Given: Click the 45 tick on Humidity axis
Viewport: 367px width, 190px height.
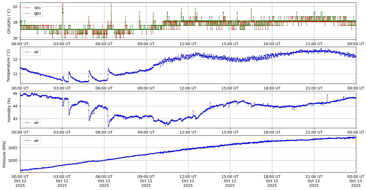Looking at the screenshot, I should coord(15,94).
